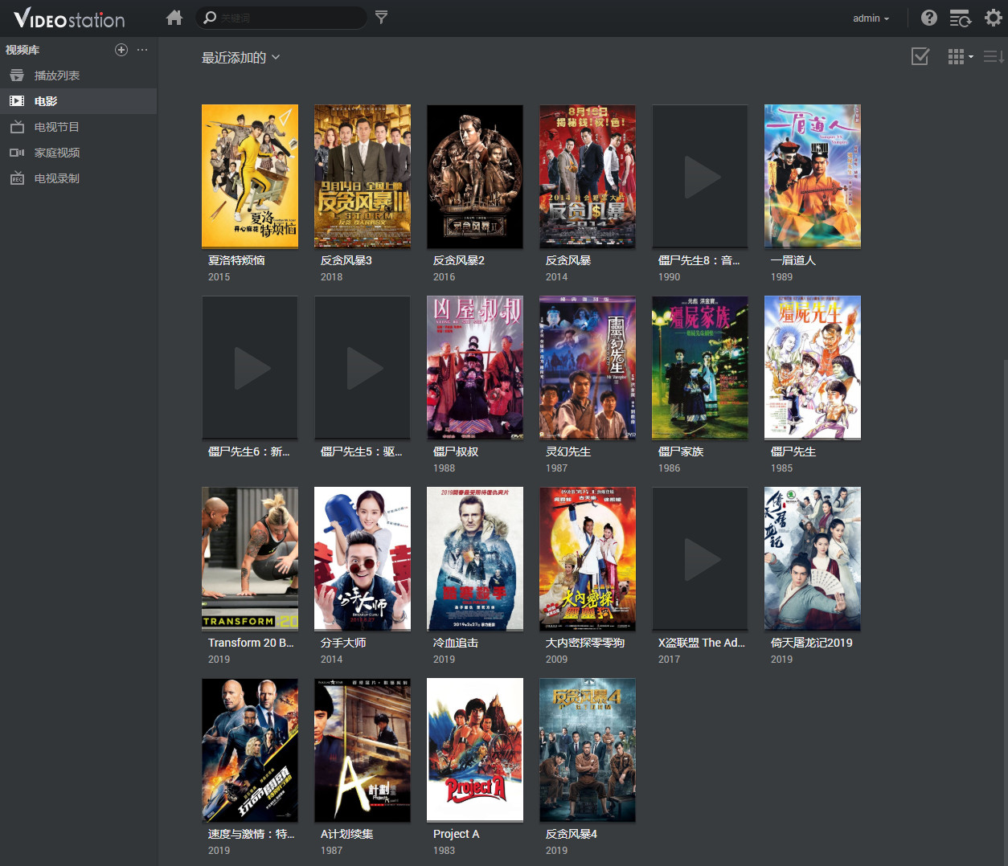Image resolution: width=1008 pixels, height=866 pixels.
Task: Open the 反贪风暴3 poster
Action: coord(363,176)
